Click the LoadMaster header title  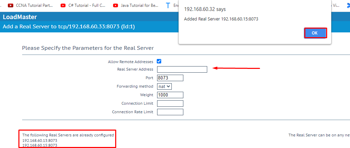click(x=20, y=17)
